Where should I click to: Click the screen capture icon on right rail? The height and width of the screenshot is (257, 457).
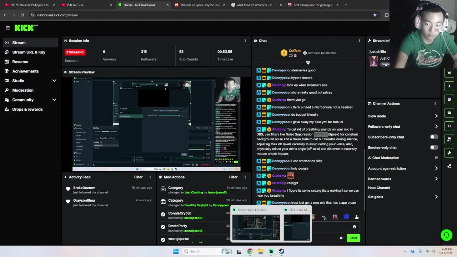tap(449, 73)
